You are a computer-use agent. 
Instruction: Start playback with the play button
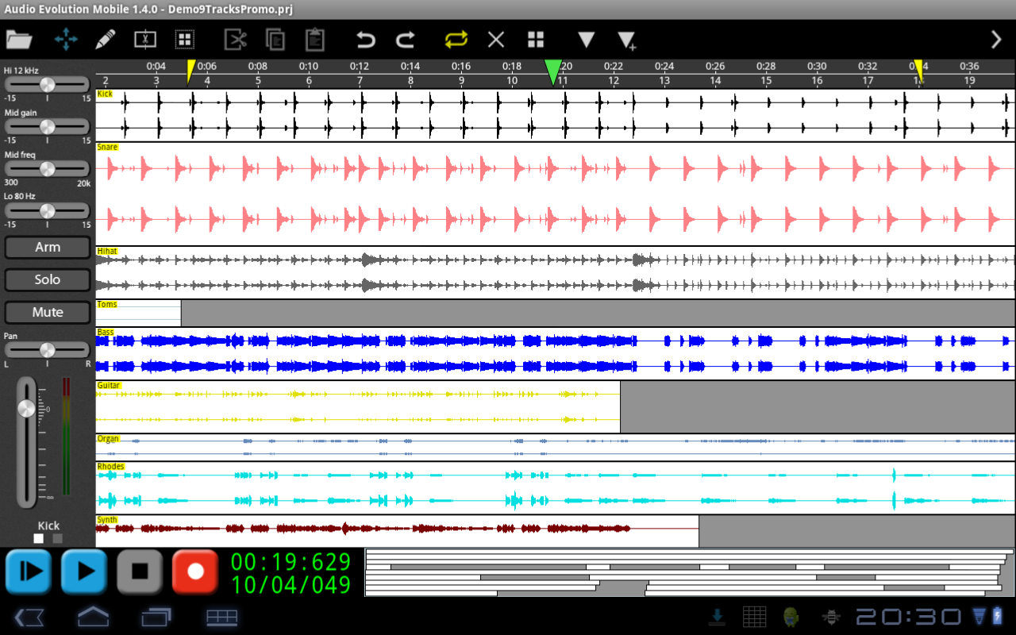(84, 571)
